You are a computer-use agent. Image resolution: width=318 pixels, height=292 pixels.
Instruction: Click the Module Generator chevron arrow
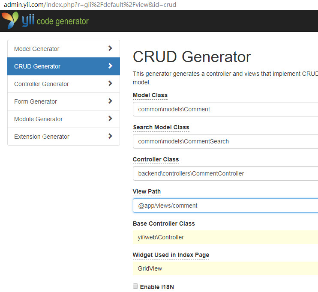[x=110, y=119]
